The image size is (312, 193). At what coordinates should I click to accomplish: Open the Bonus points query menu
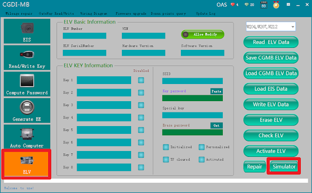tap(168, 14)
